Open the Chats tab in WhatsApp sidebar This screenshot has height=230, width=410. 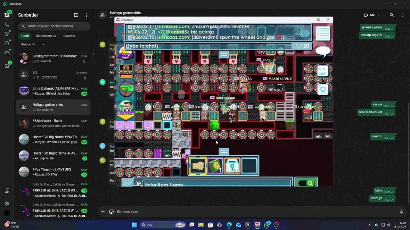point(7,15)
